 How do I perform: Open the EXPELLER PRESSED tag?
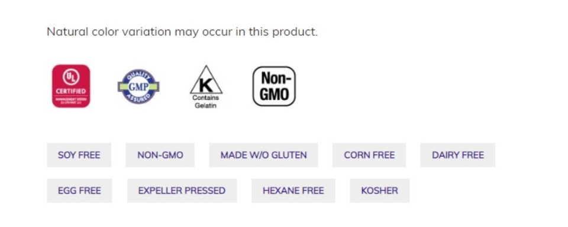tap(182, 190)
